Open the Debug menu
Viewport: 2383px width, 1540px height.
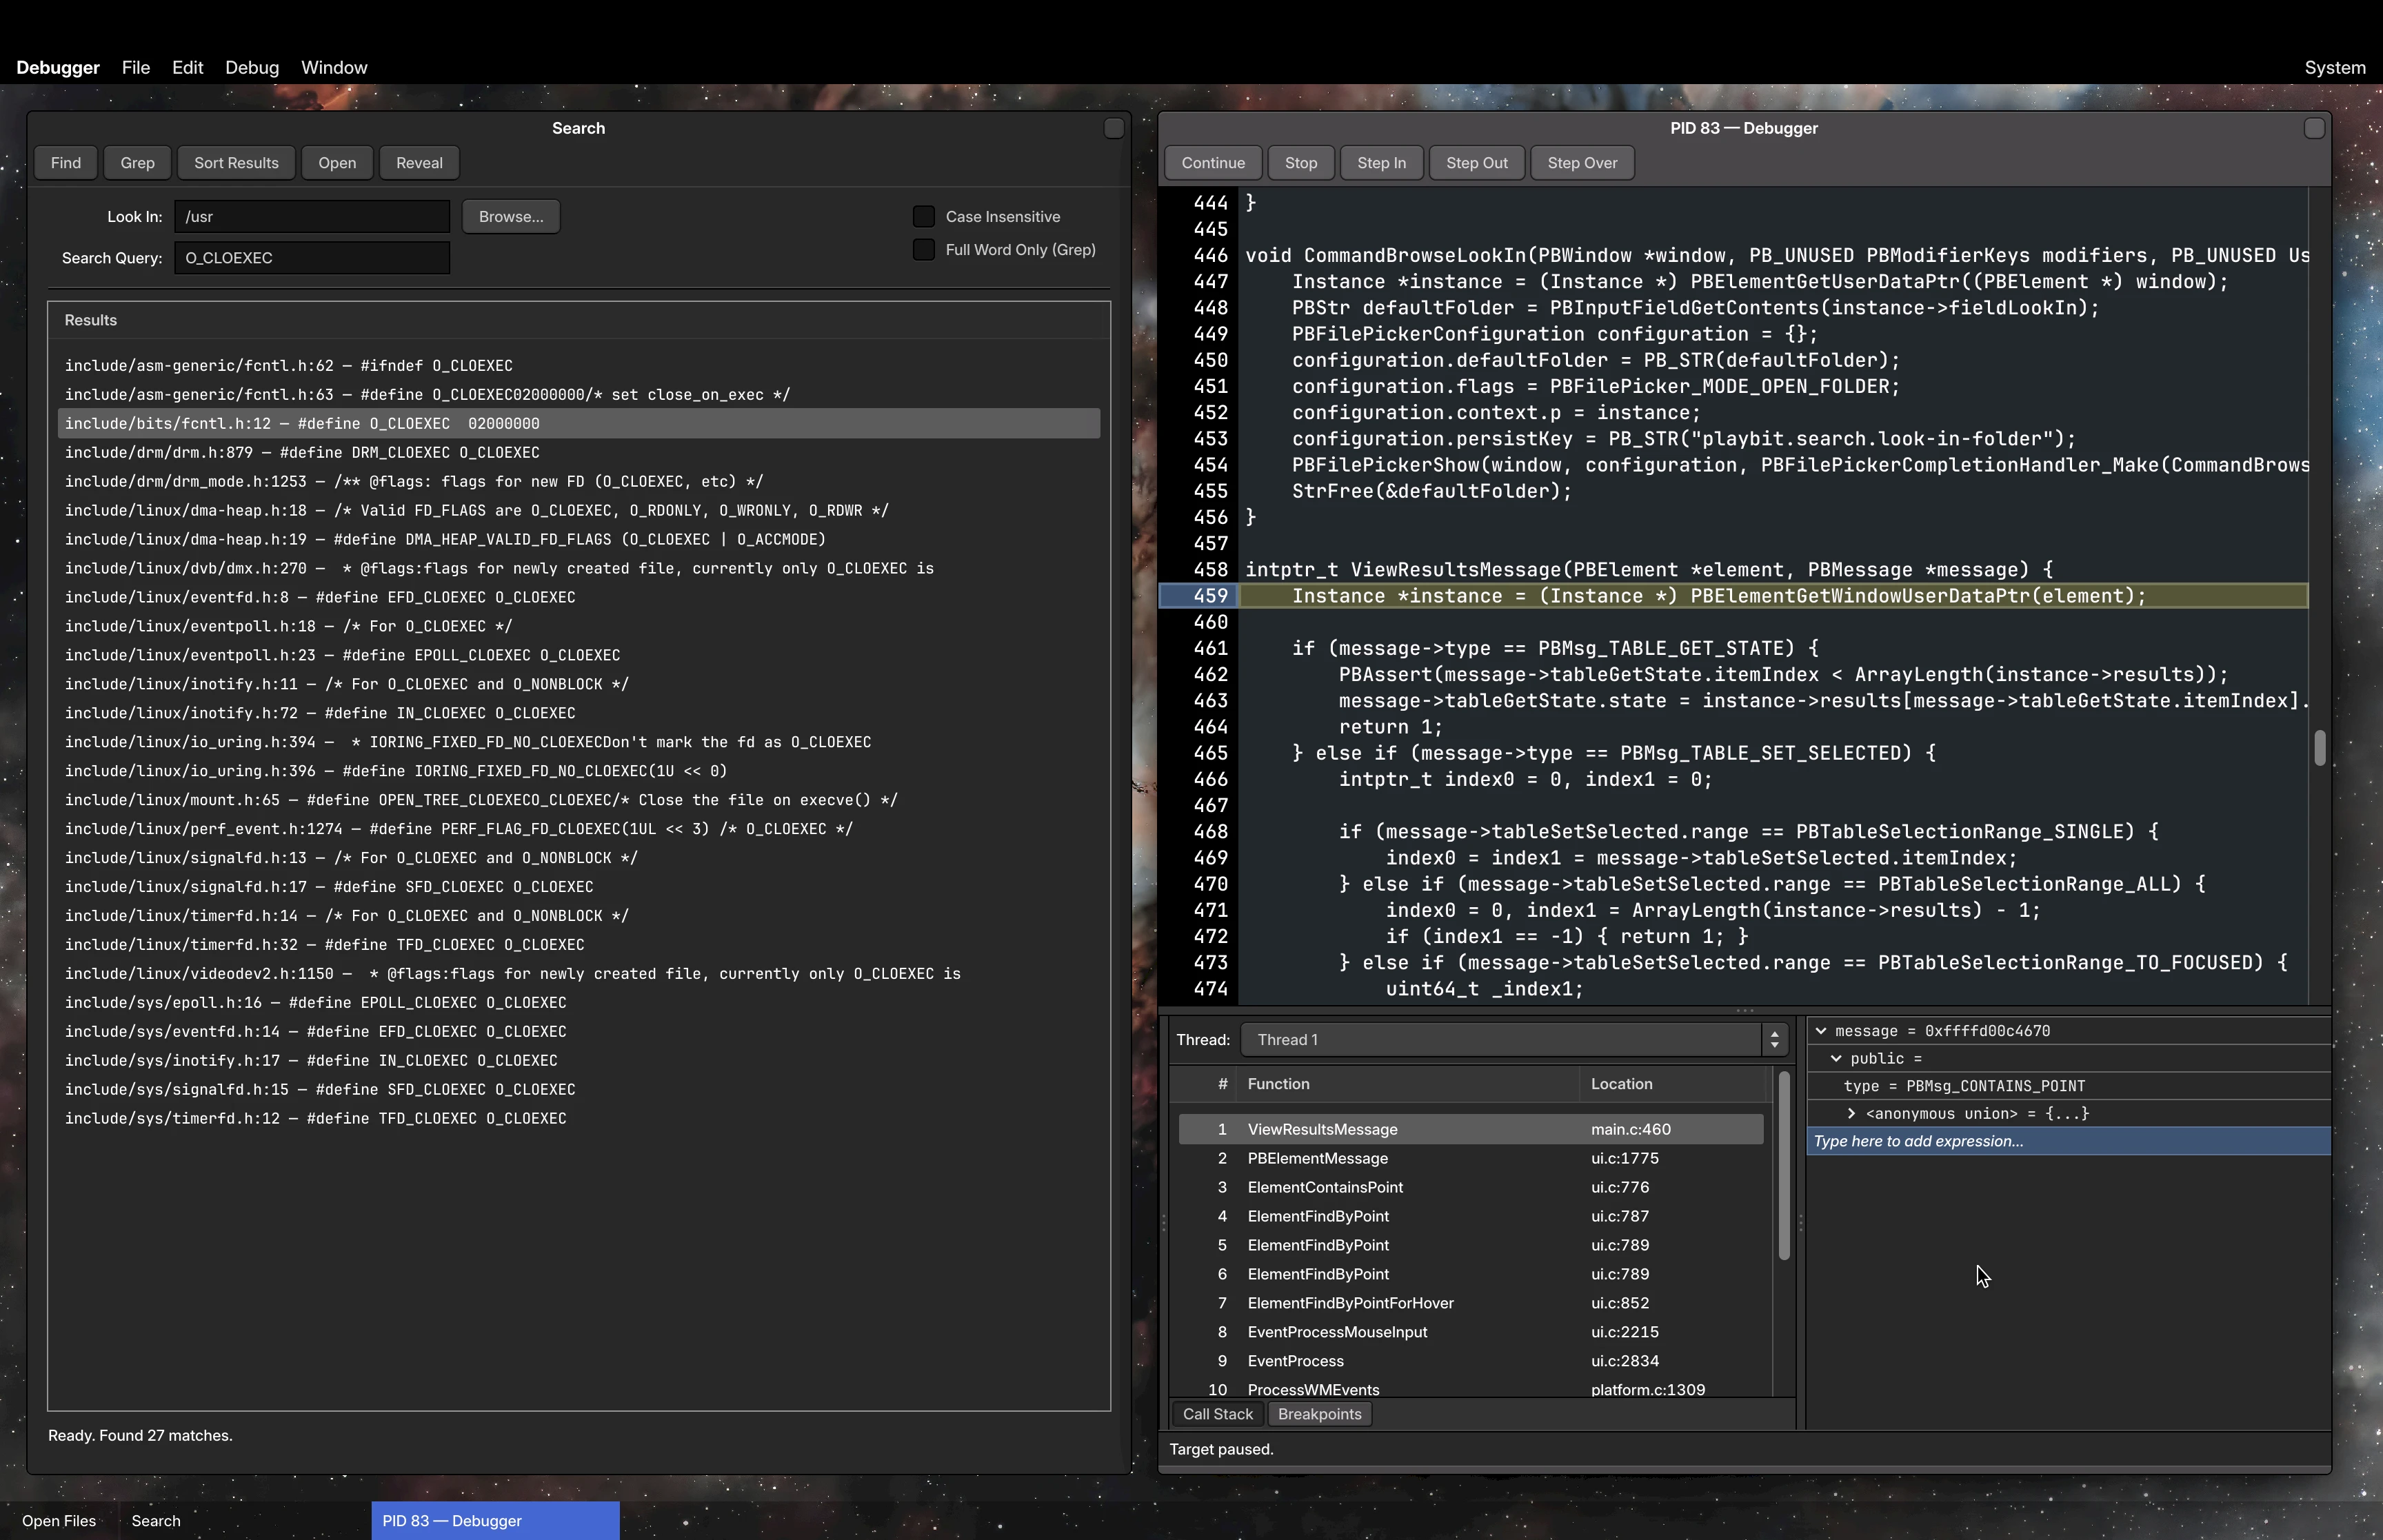[x=252, y=68]
